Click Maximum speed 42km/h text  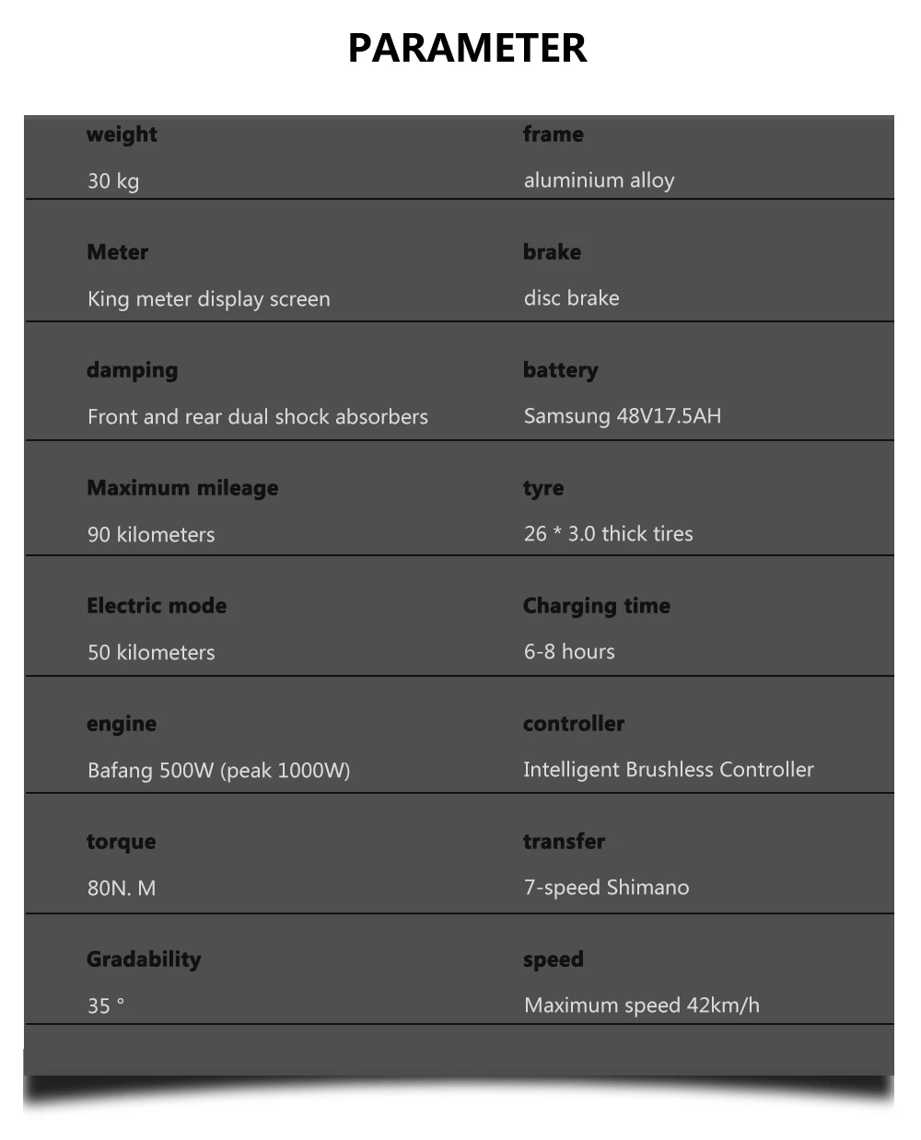pos(642,1006)
